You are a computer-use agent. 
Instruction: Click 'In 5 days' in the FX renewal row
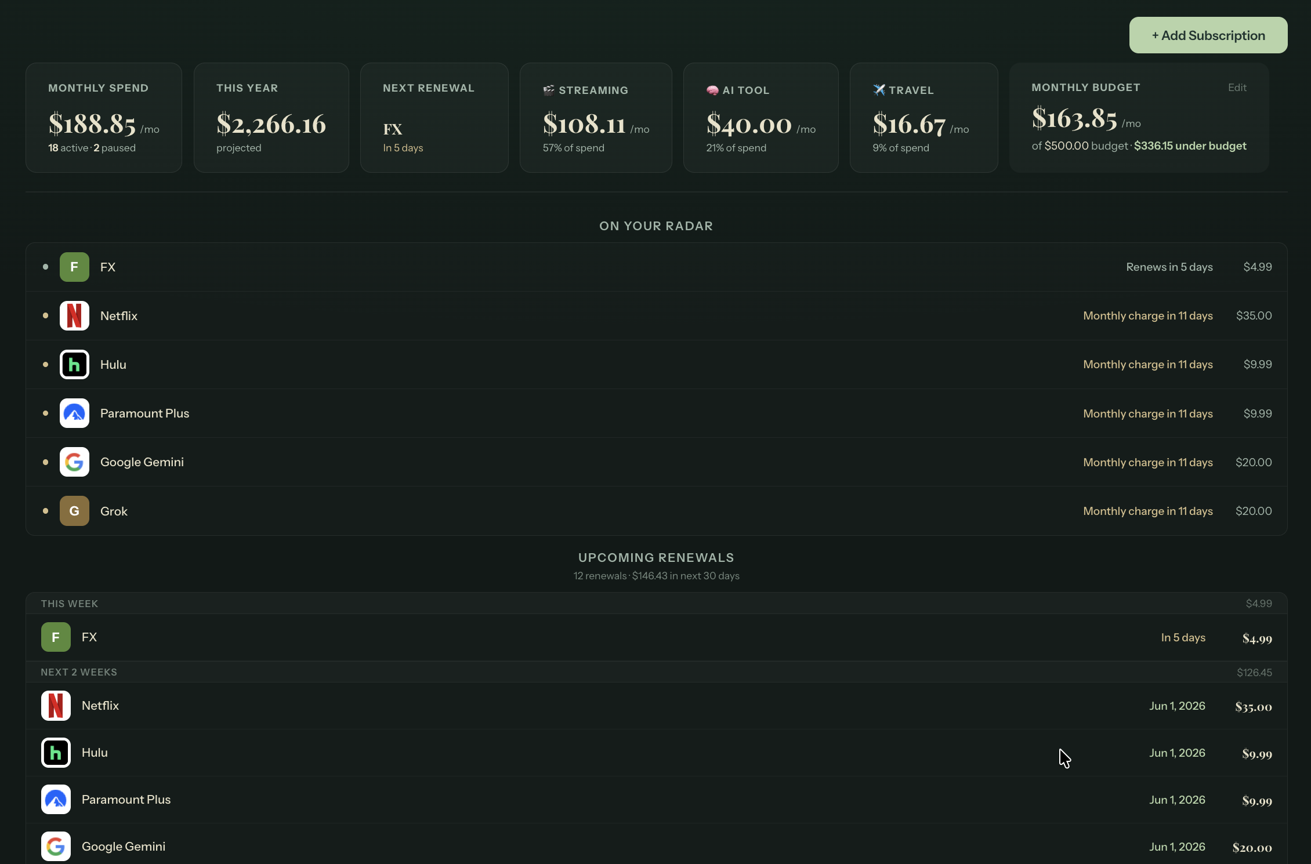click(1183, 638)
